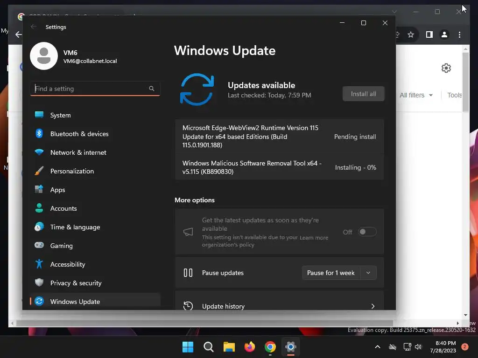Click the network tray icon

[x=407, y=347]
